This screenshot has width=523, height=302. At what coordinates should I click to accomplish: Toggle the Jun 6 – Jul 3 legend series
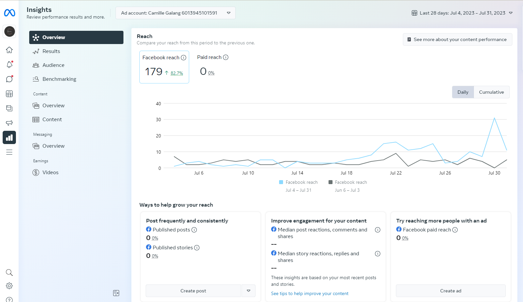[x=347, y=186]
